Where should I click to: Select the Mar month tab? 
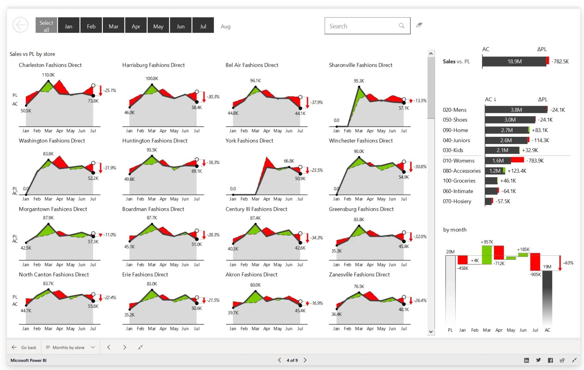(113, 25)
